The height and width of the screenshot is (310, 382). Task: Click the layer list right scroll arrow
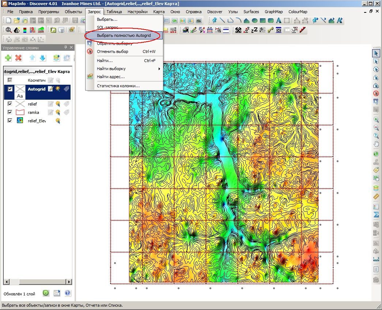pyautogui.click(x=69, y=282)
